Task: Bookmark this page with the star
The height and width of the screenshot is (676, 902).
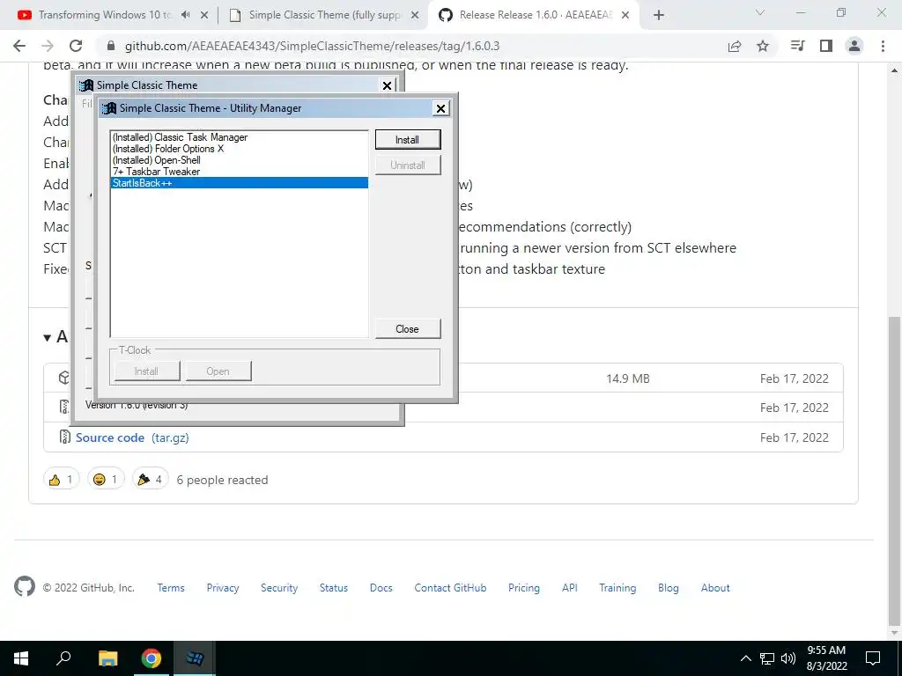Action: point(763,46)
